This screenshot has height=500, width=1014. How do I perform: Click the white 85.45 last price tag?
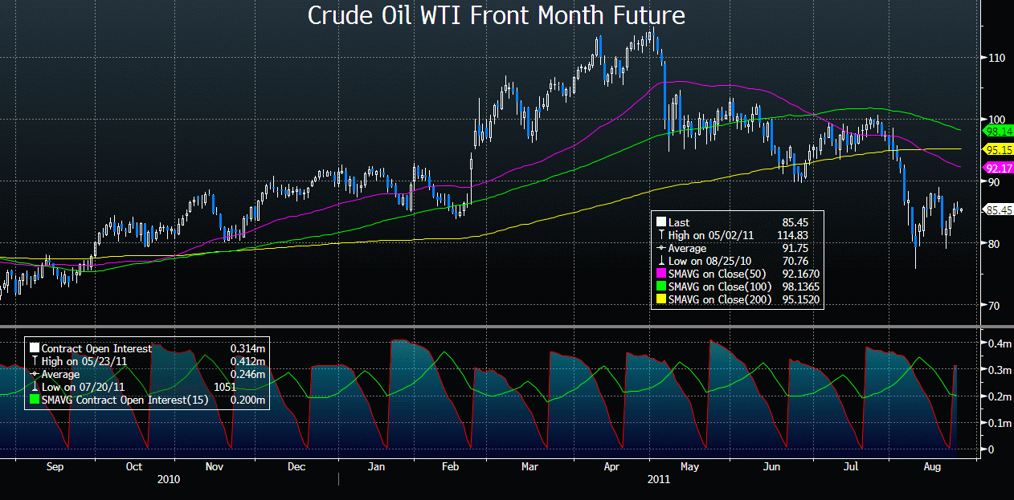(997, 210)
